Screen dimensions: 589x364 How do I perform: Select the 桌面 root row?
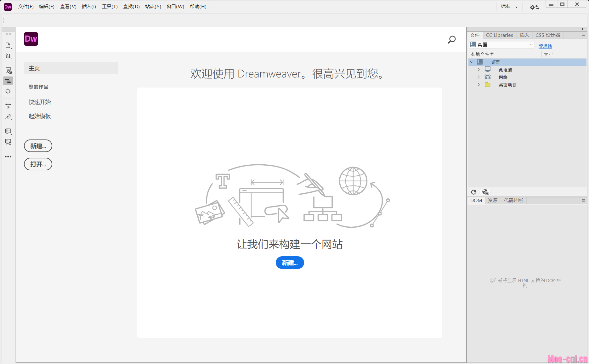pyautogui.click(x=527, y=62)
